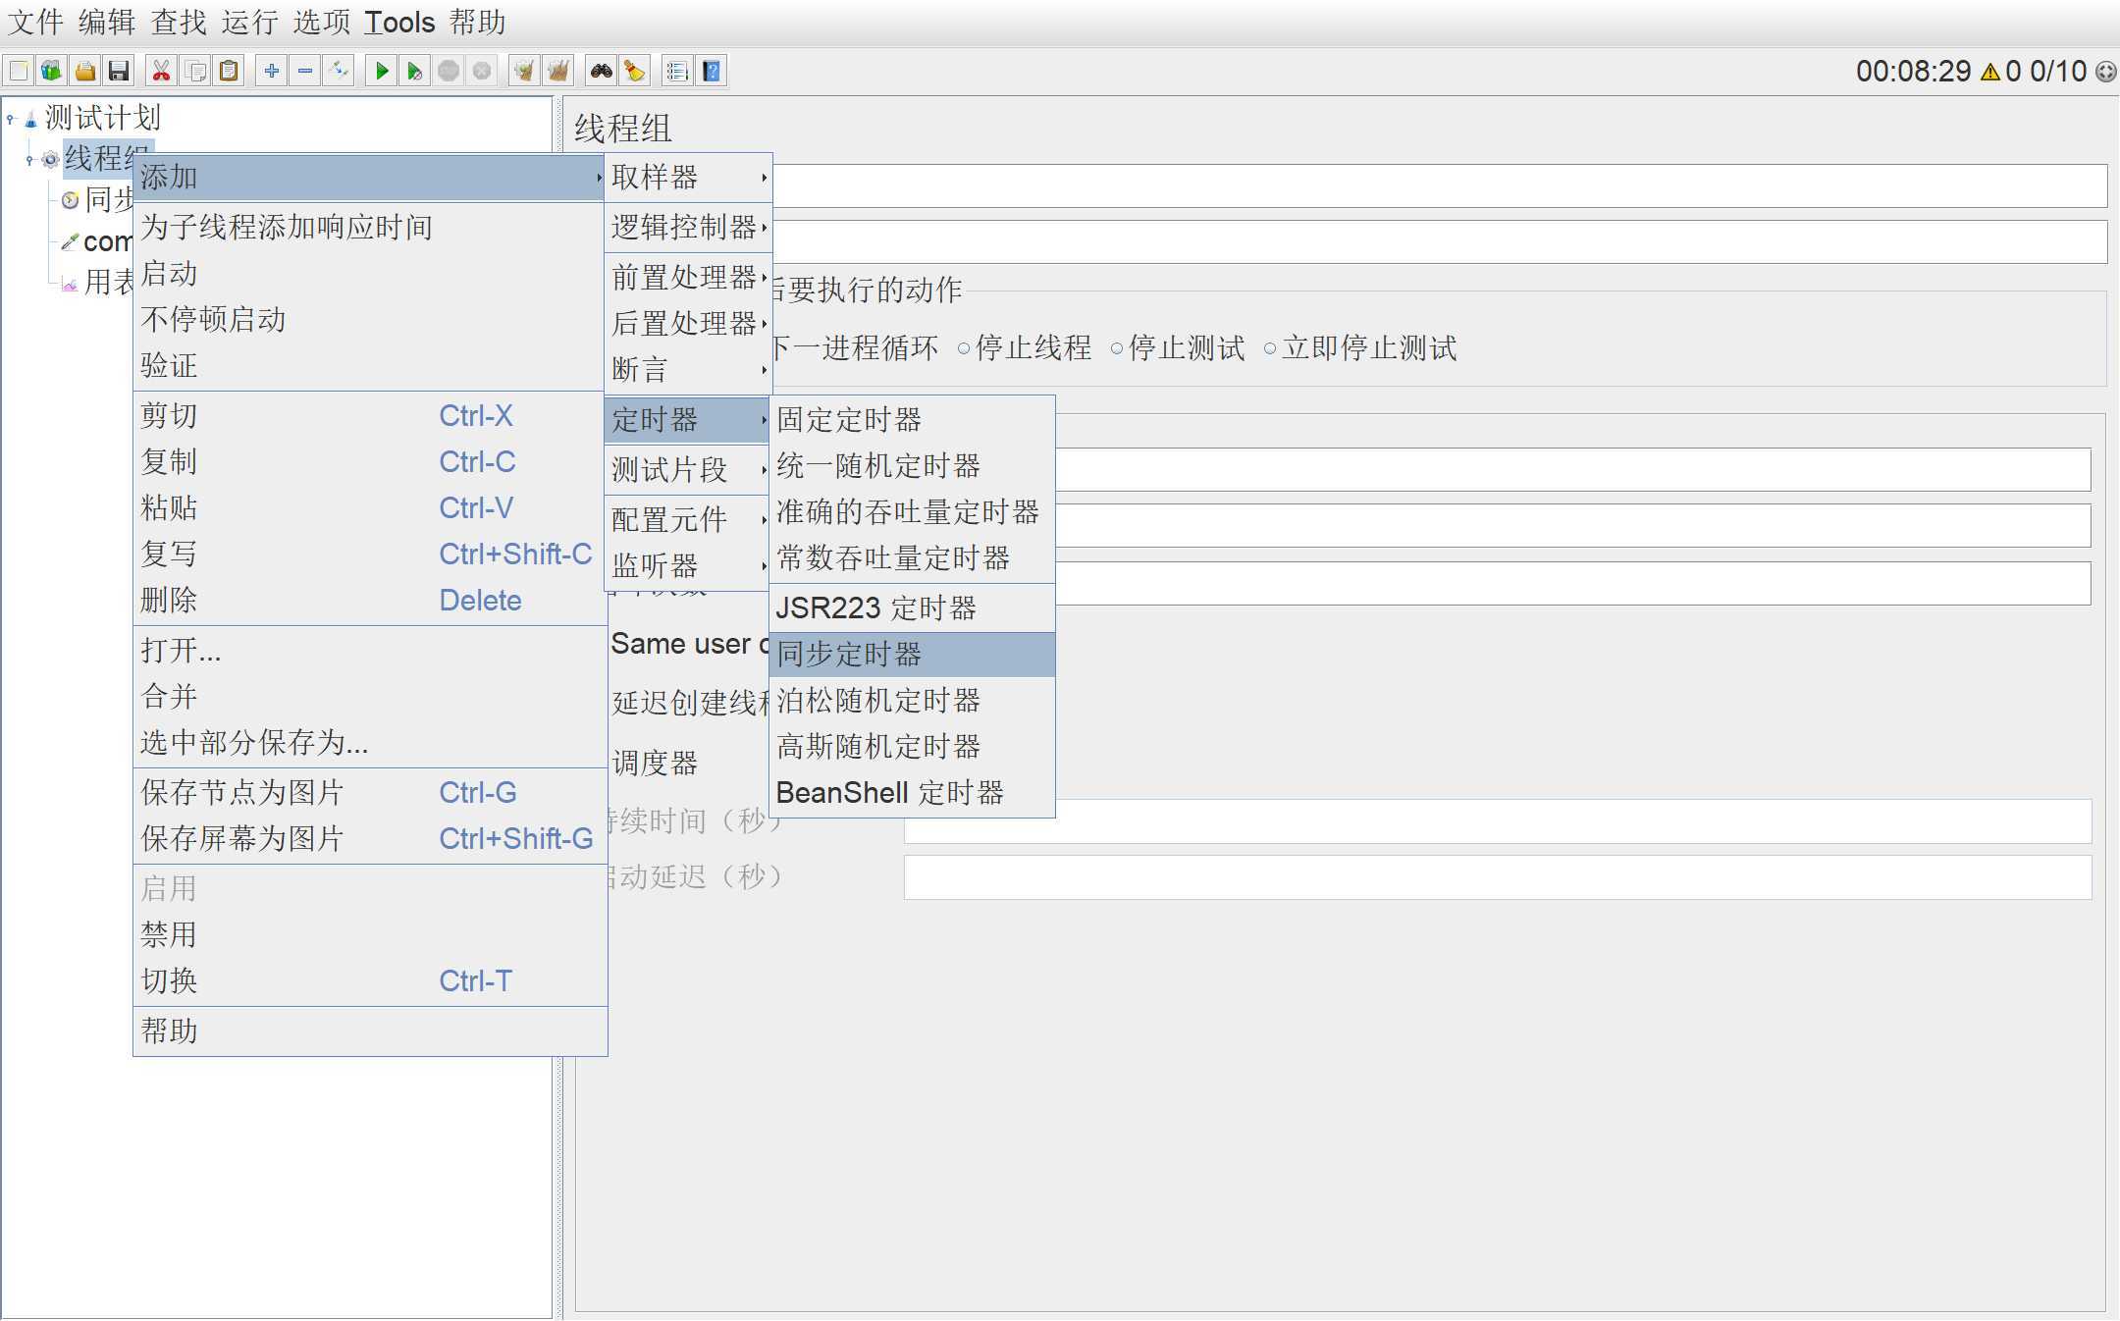Click the New test plan toolbar icon

pyautogui.click(x=19, y=71)
